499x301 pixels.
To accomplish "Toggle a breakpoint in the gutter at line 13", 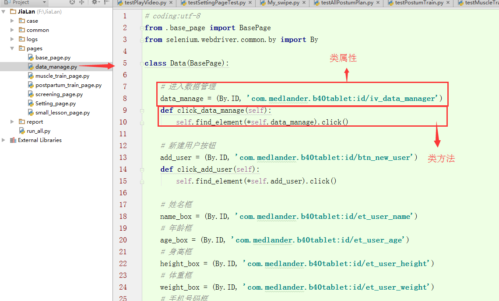I will coord(136,157).
